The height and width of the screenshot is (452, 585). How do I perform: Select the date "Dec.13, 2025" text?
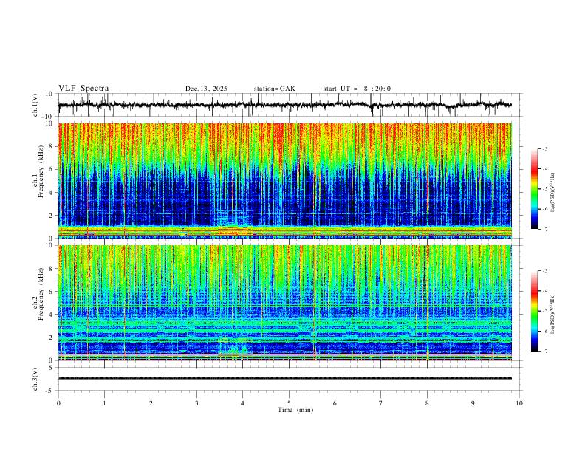coord(206,89)
